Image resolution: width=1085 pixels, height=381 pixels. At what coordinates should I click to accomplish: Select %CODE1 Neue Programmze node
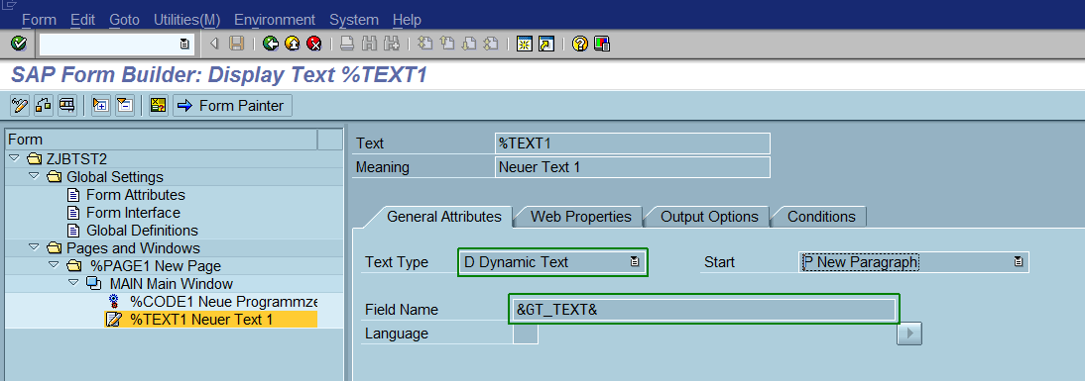click(x=223, y=302)
